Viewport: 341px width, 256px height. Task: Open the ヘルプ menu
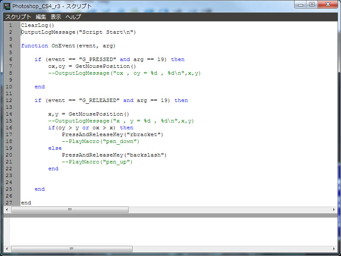coord(73,17)
